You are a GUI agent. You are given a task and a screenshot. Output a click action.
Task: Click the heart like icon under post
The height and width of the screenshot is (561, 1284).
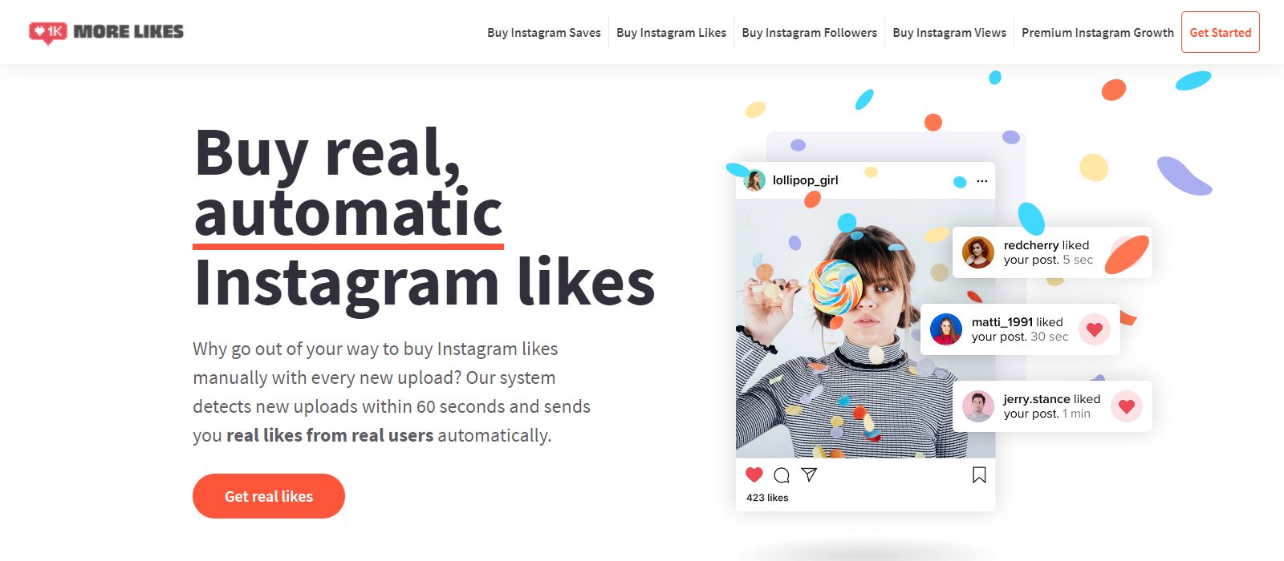(x=754, y=474)
